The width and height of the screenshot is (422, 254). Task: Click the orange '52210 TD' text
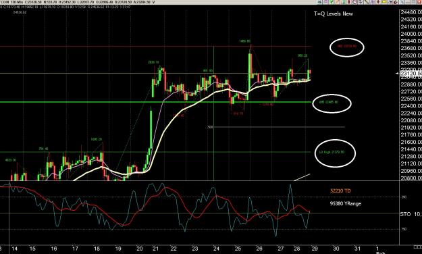(x=340, y=190)
